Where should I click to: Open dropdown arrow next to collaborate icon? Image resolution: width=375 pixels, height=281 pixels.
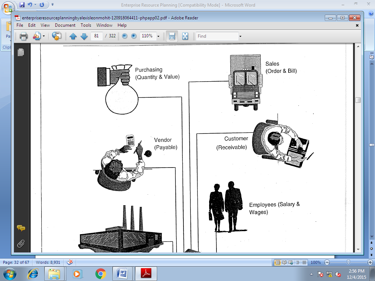(44, 36)
